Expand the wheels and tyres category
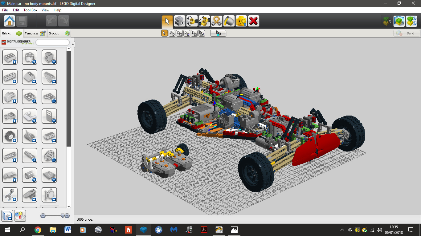The image size is (421, 236). tap(10, 136)
